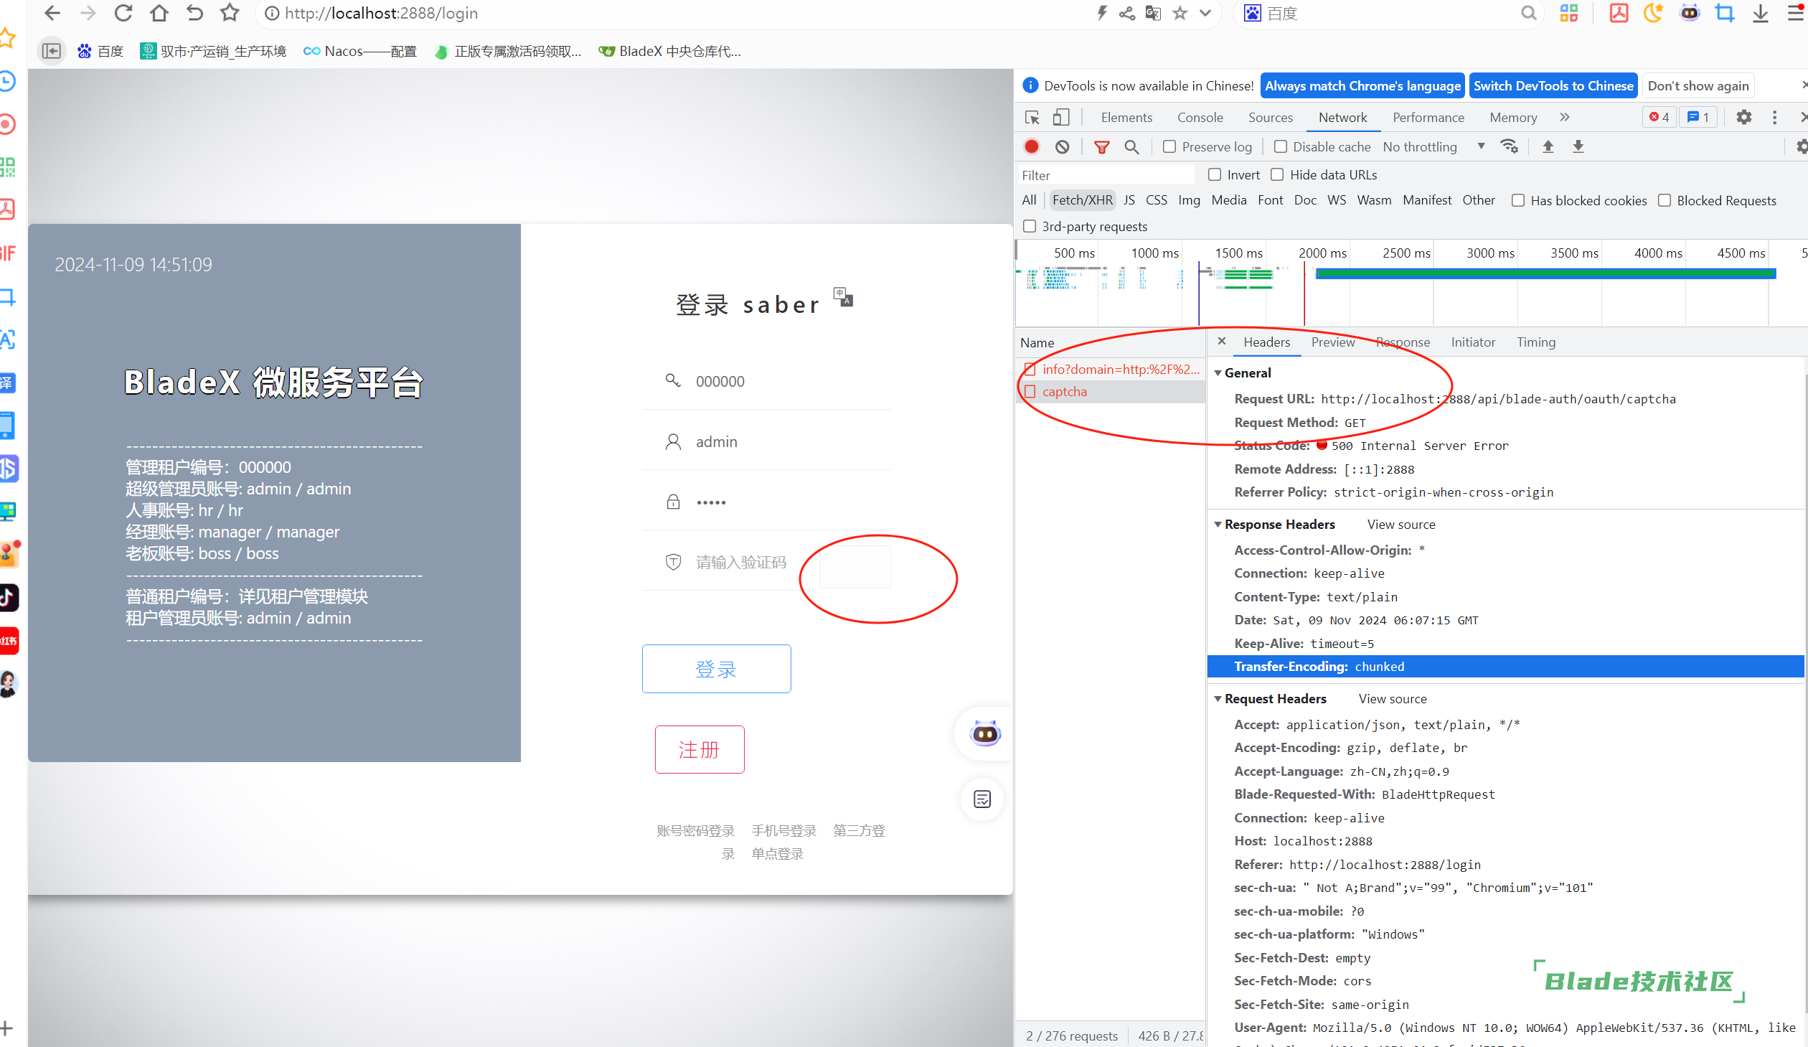
Task: Click Switch DevTools to Chinese button
Action: (x=1553, y=86)
